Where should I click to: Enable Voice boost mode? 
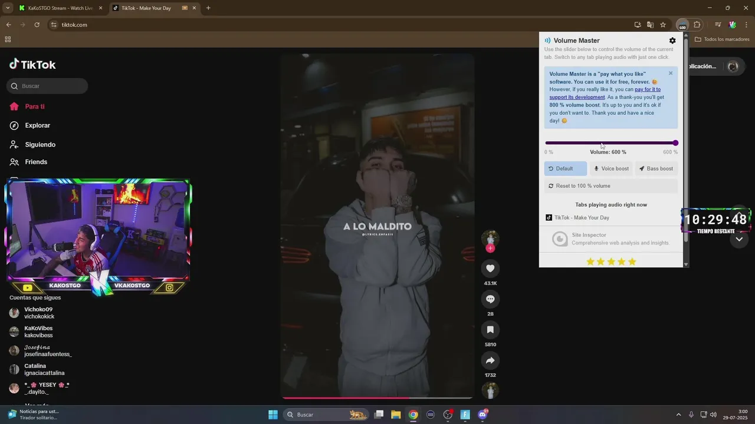[611, 168]
